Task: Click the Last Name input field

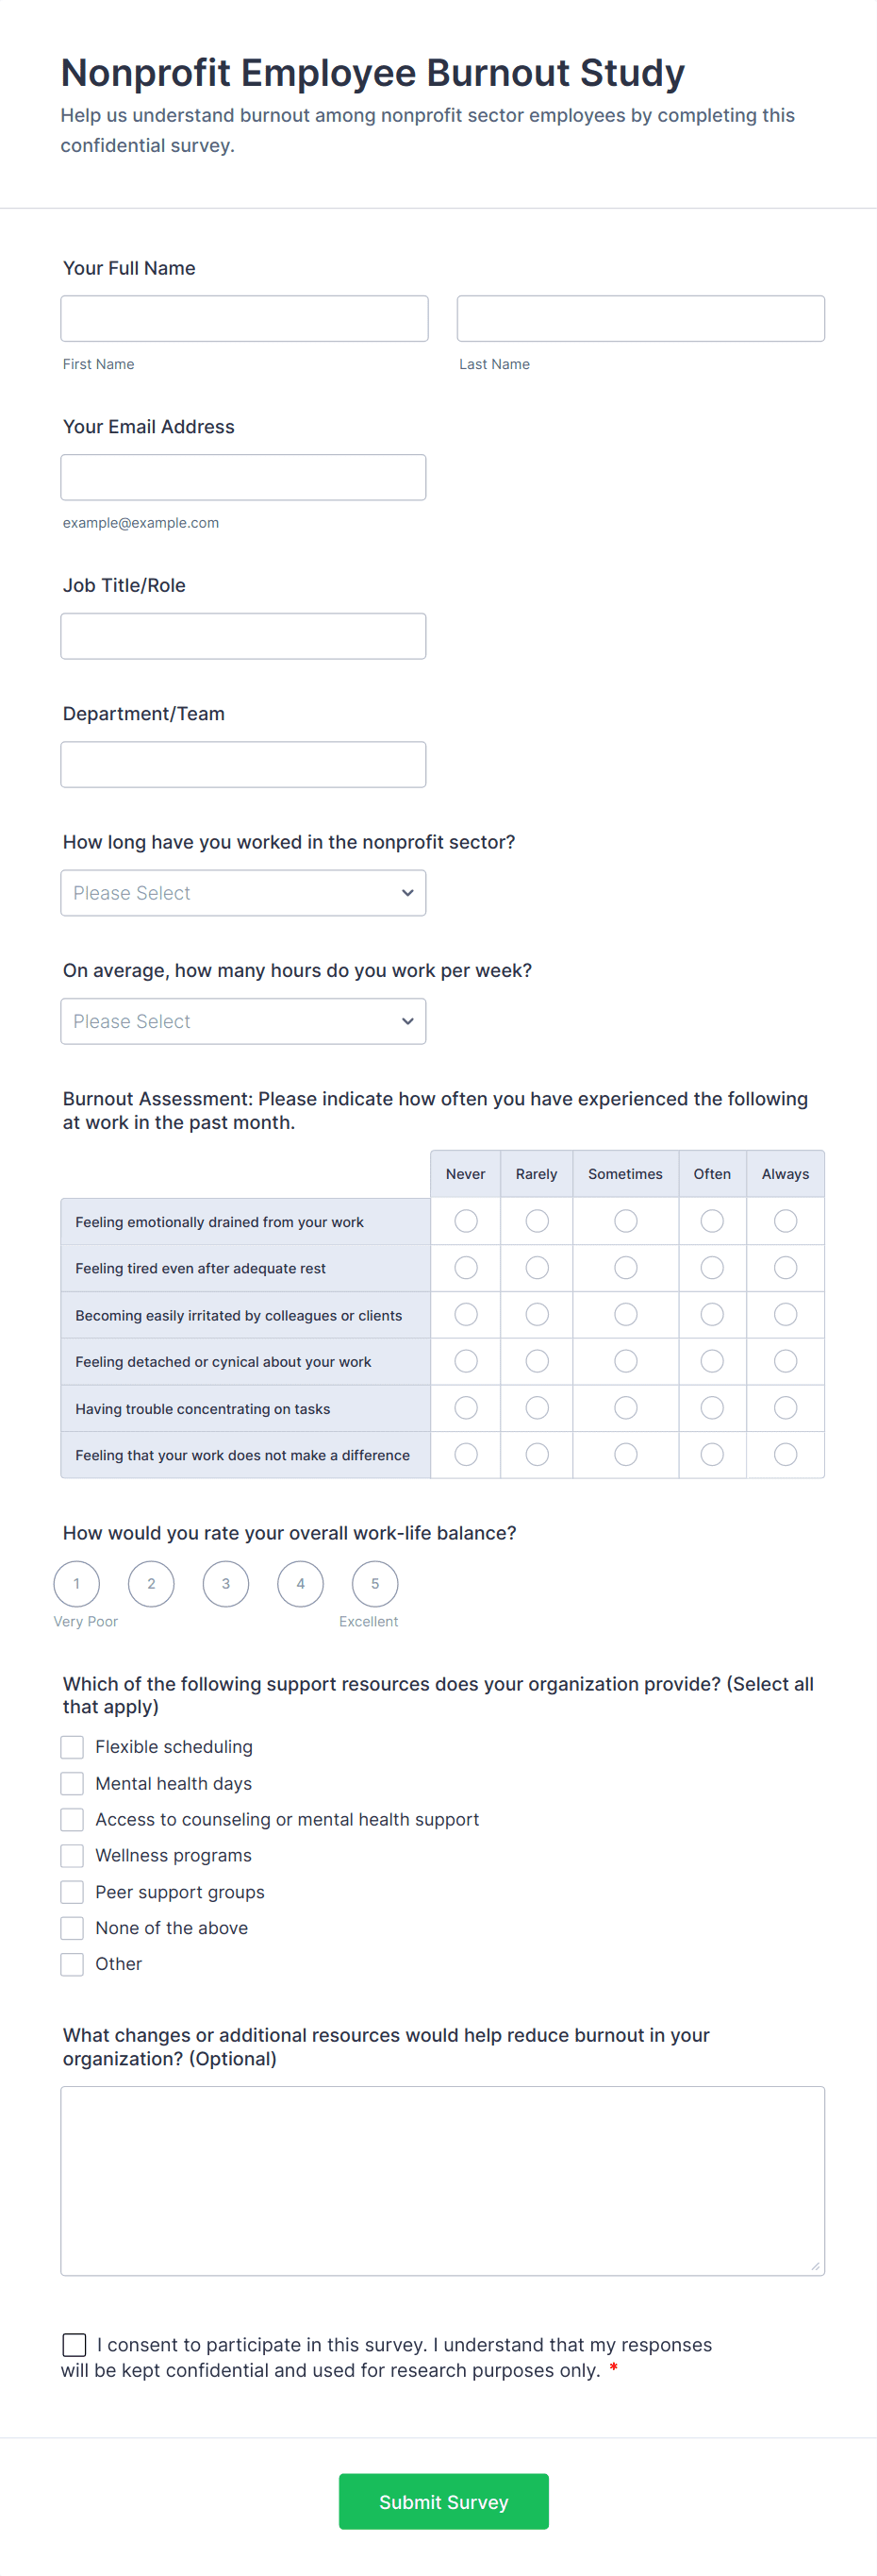Action: pyautogui.click(x=640, y=318)
